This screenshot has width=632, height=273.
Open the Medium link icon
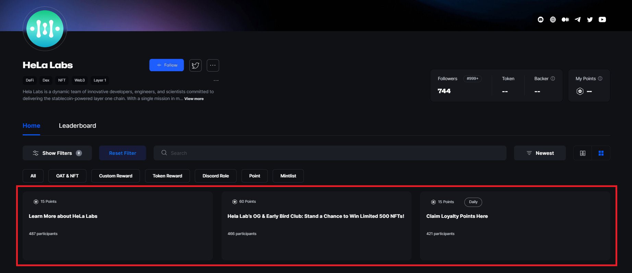(565, 20)
